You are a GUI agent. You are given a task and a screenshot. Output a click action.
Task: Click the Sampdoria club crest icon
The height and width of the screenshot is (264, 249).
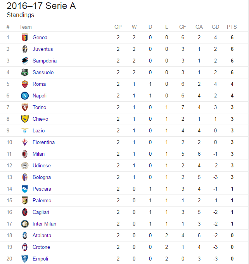click(x=25, y=61)
